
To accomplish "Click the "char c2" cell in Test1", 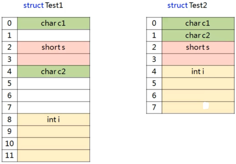I will [x=53, y=71].
